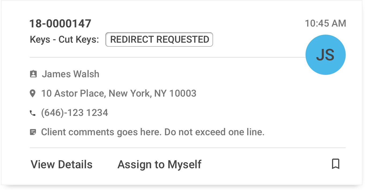Call the number (646)-123 1234
Image resolution: width=365 pixels, height=190 pixels.
click(75, 113)
